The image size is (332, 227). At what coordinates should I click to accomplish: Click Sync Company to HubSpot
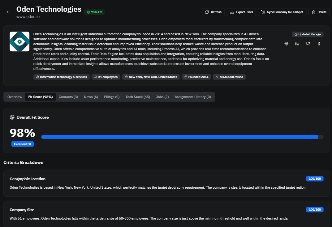pos(282,12)
